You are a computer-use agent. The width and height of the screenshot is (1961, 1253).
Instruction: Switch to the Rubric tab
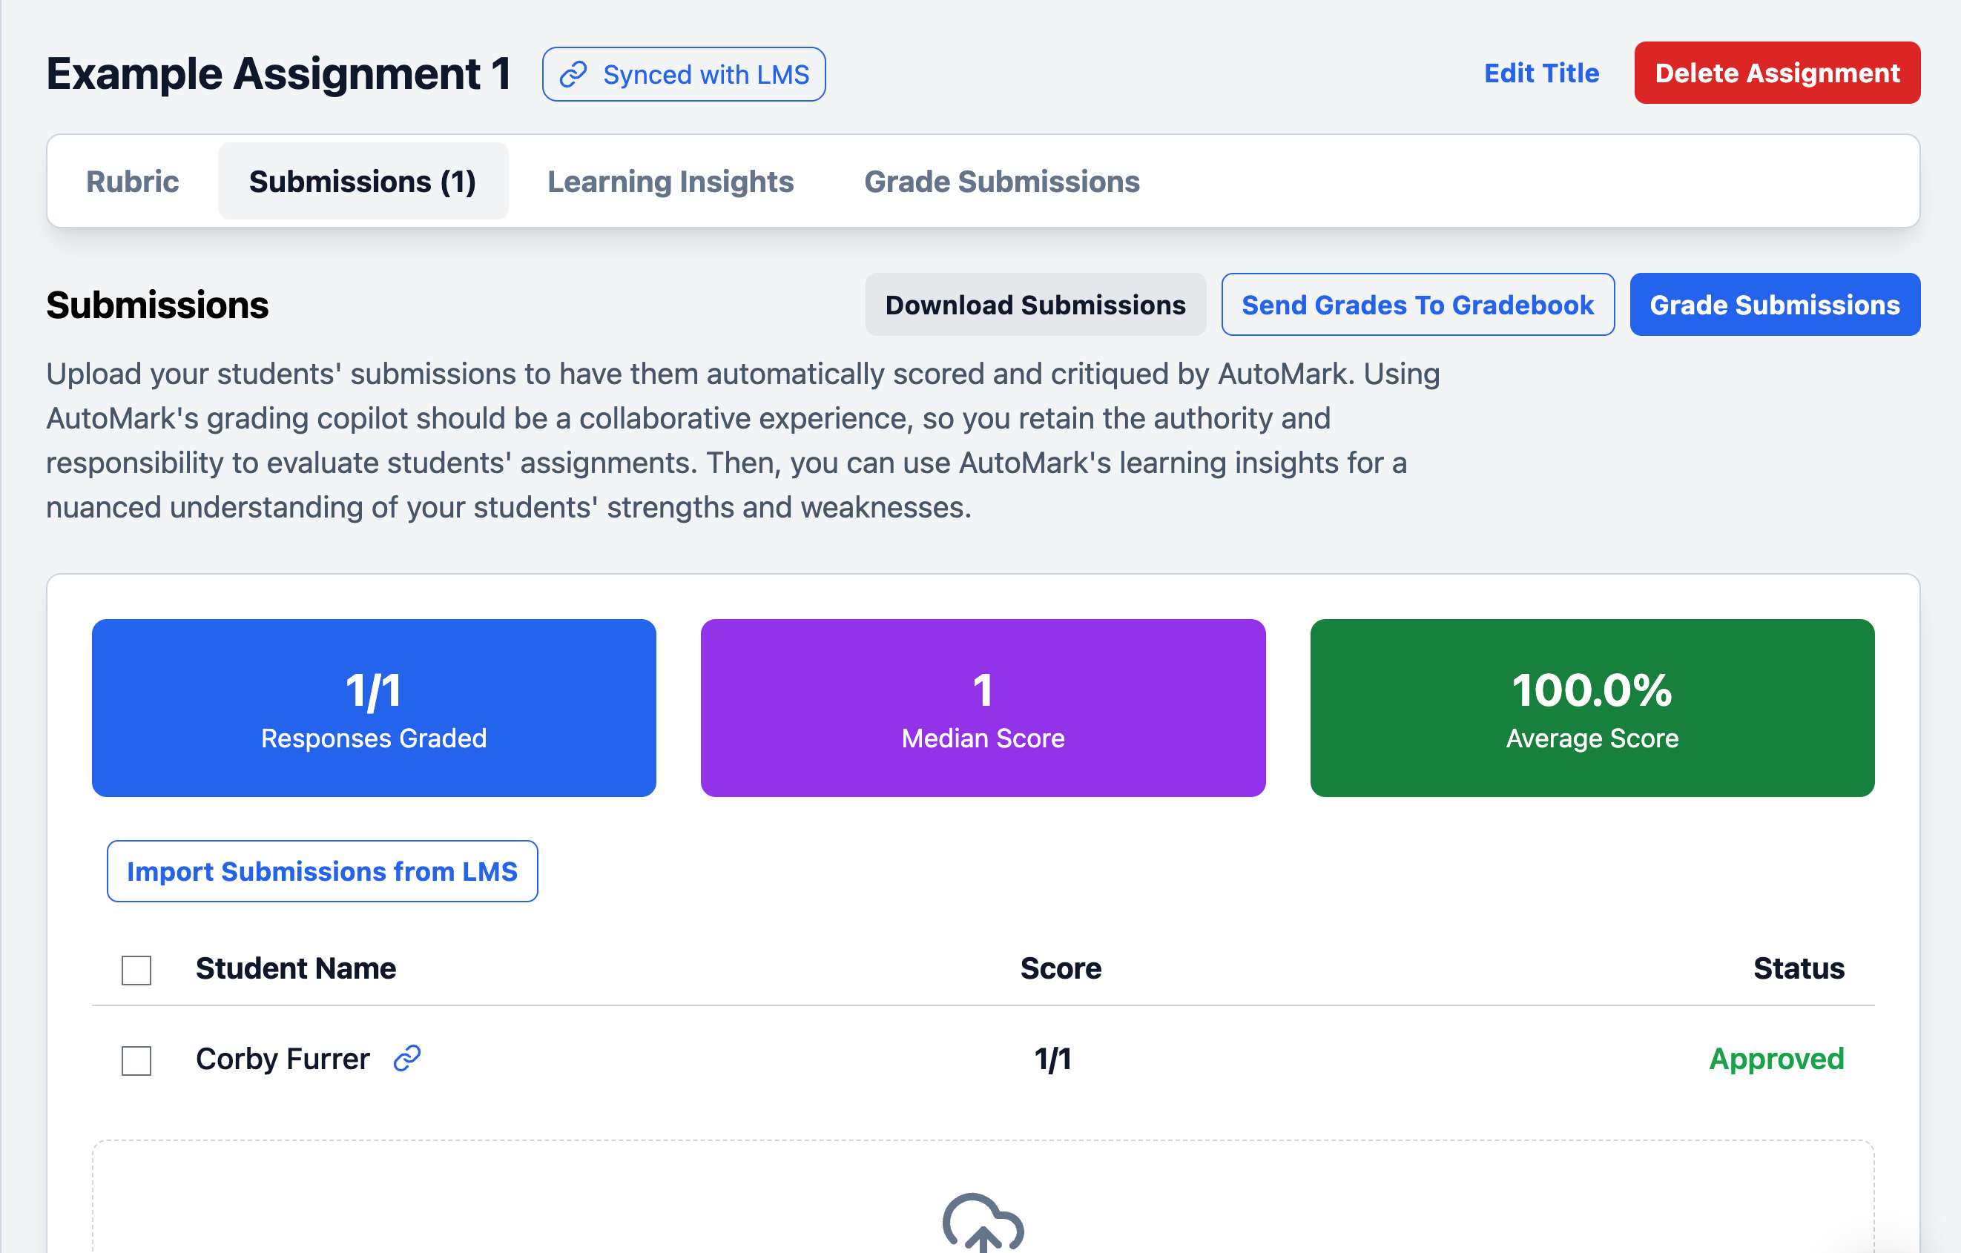pos(132,181)
